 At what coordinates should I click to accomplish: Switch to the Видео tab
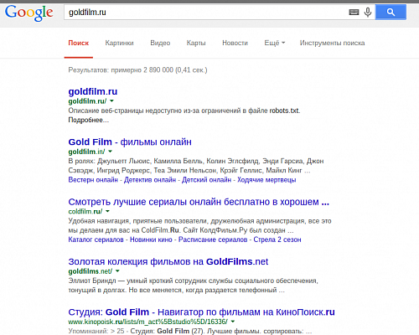160,43
